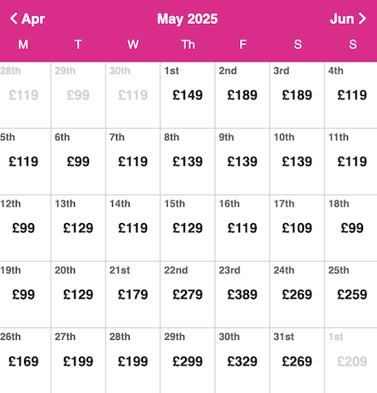Go to next month Jun
The height and width of the screenshot is (393, 377).
click(348, 19)
